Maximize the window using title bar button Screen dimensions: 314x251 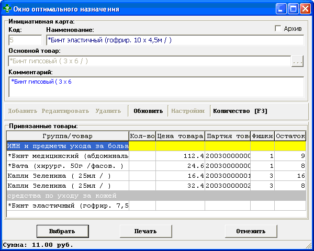pos(293,9)
